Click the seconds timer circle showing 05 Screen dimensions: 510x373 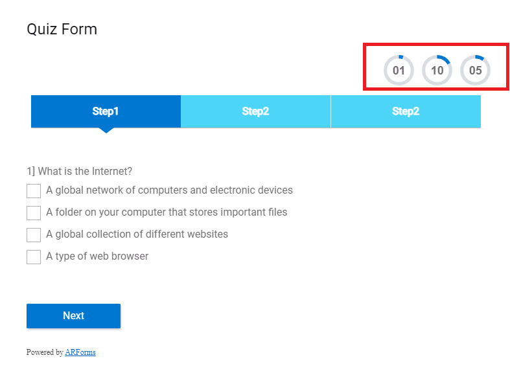(475, 70)
